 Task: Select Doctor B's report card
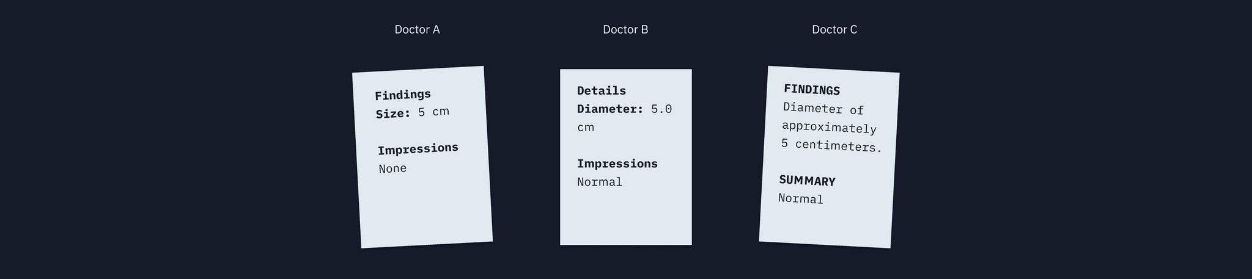tap(626, 157)
